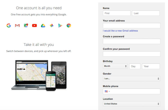Click the Google G logo icon
The height and width of the screenshot is (110, 168).
tap(9, 25)
